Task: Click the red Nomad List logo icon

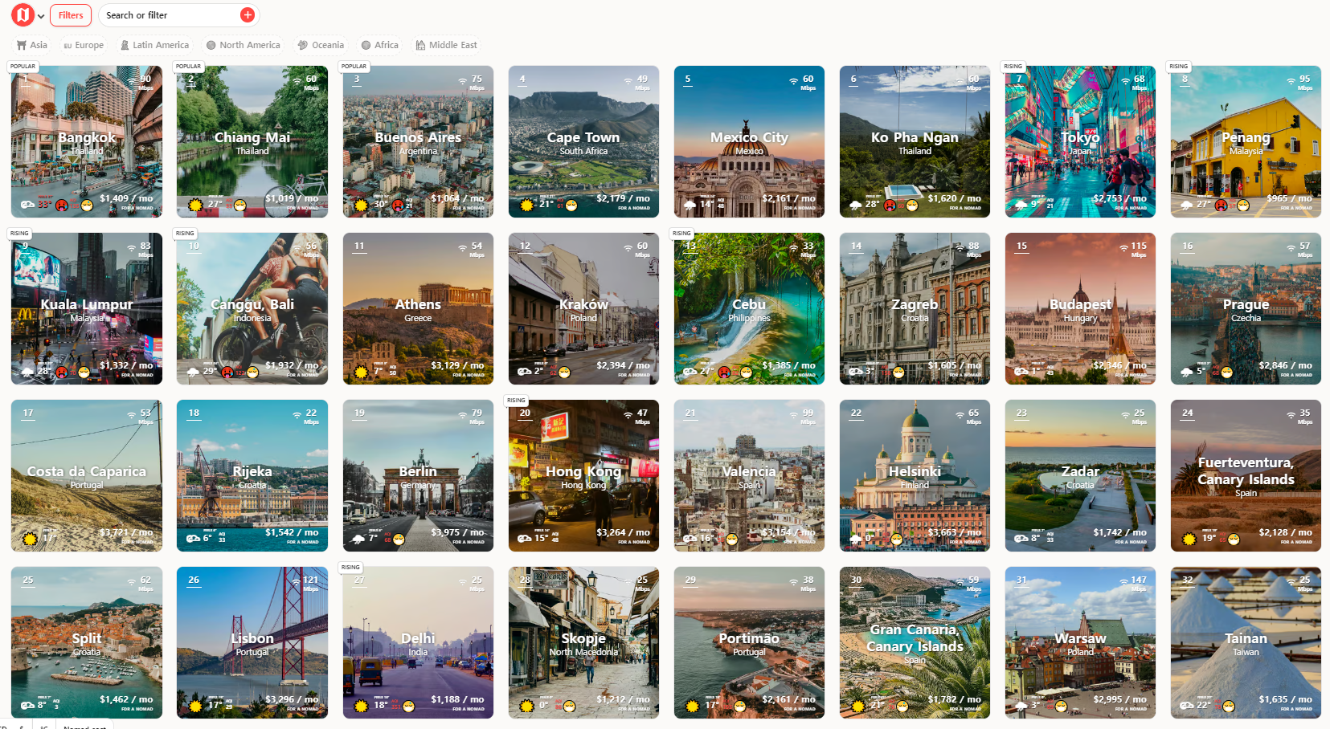Action: tap(23, 14)
